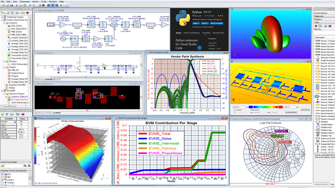This screenshot has width=335, height=188.
Task: Open the Current Library Eagleware dropdown
Action: (324, 16)
